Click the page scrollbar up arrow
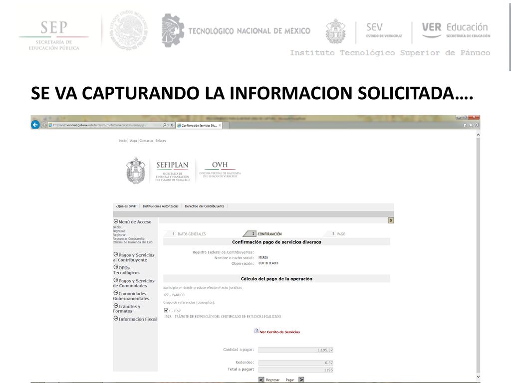The height and width of the screenshot is (383, 511). pyautogui.click(x=478, y=135)
